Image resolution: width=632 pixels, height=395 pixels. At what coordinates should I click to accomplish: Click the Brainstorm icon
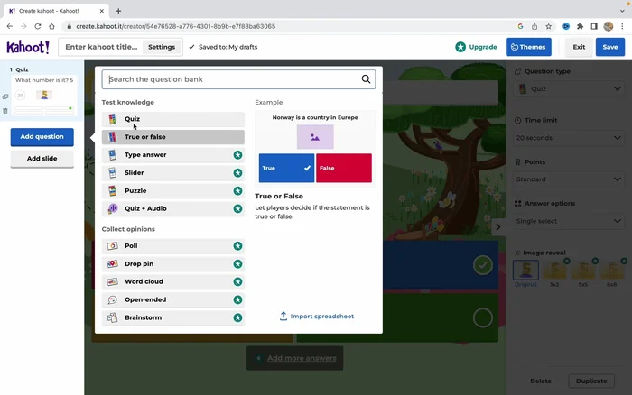[x=112, y=318]
